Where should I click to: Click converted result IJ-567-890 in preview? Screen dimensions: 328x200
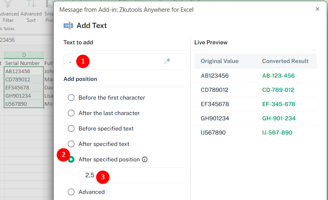pyautogui.click(x=277, y=133)
